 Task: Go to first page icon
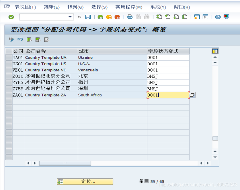[x=159, y=17]
